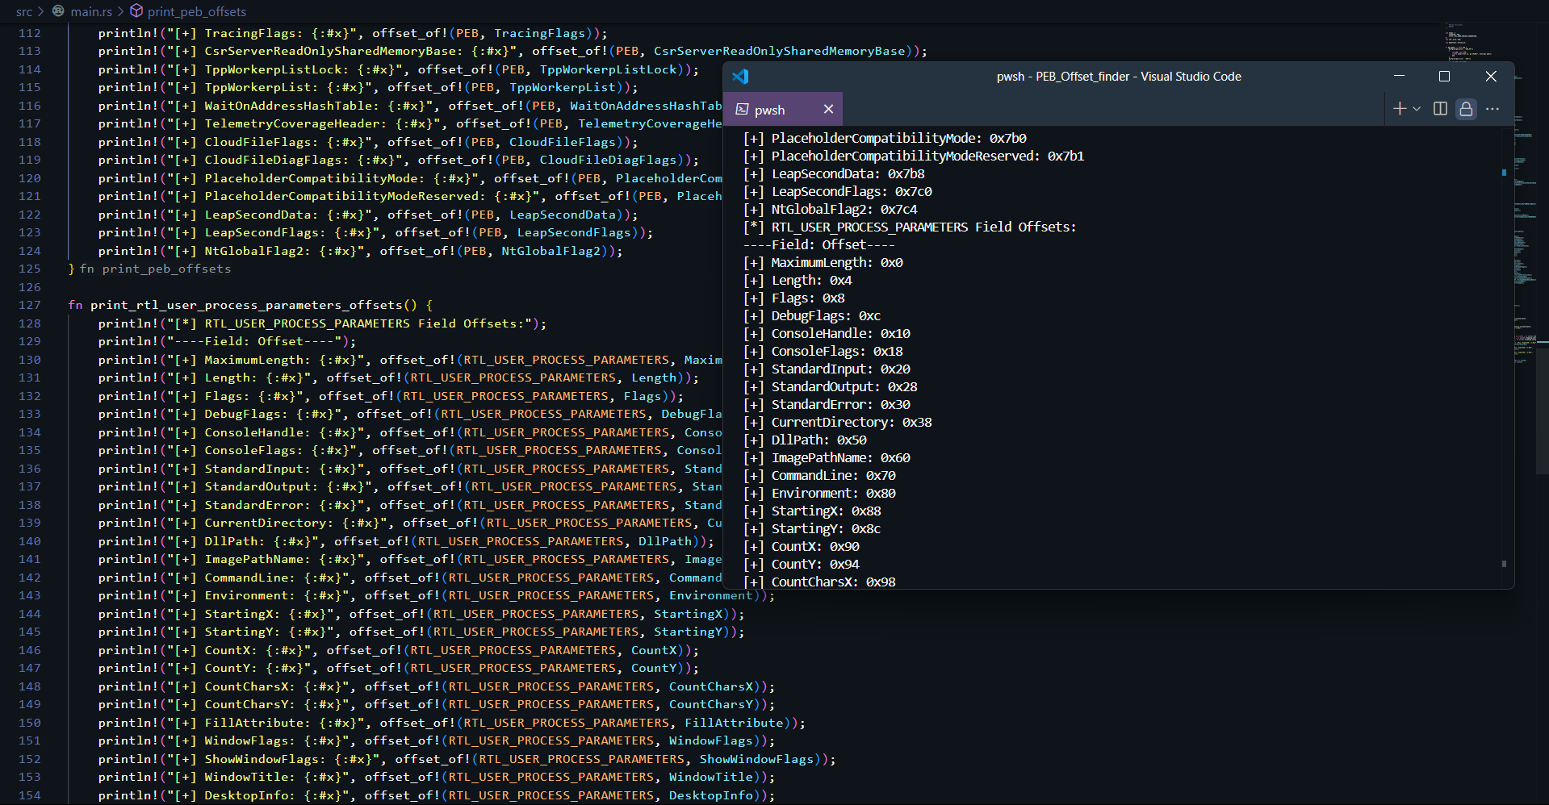Open the new terminal profile dropdown arrow
The width and height of the screenshot is (1549, 805).
pos(1417,109)
